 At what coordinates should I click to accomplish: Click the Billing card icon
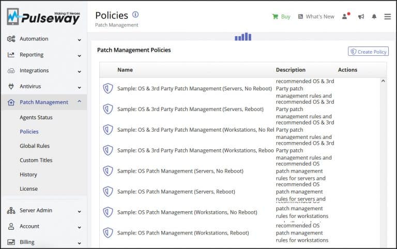pos(11,242)
